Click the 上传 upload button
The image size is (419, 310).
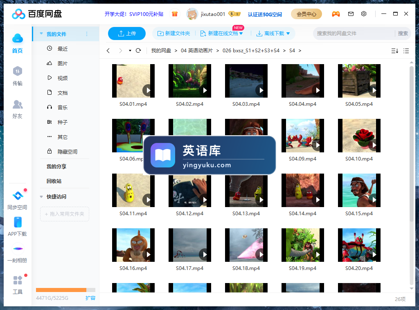(x=127, y=33)
